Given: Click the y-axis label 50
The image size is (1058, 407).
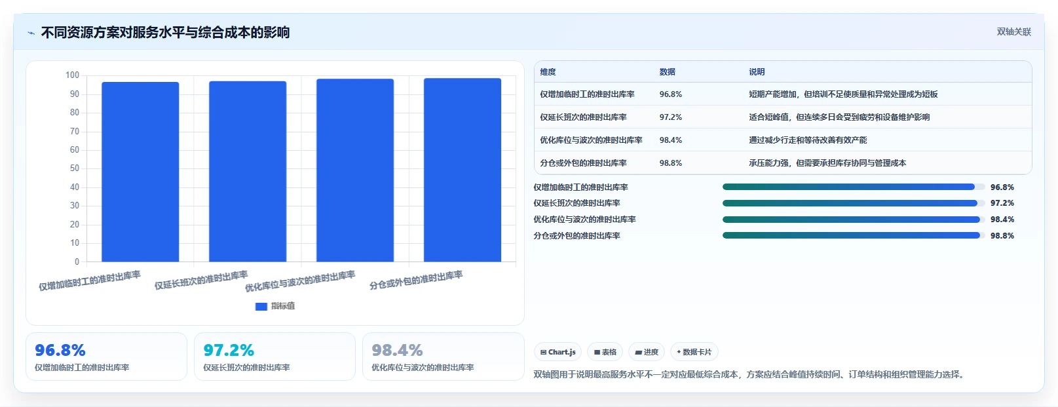Looking at the screenshot, I should coord(75,168).
